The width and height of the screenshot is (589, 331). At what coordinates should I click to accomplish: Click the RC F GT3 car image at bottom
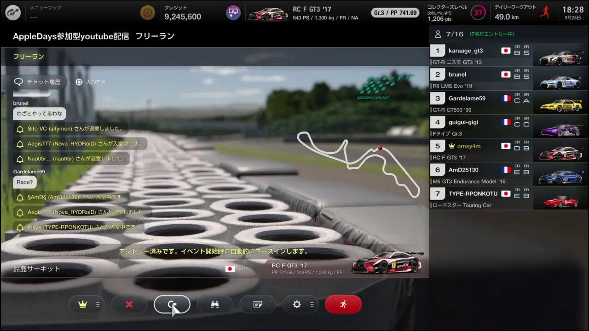[387, 262]
